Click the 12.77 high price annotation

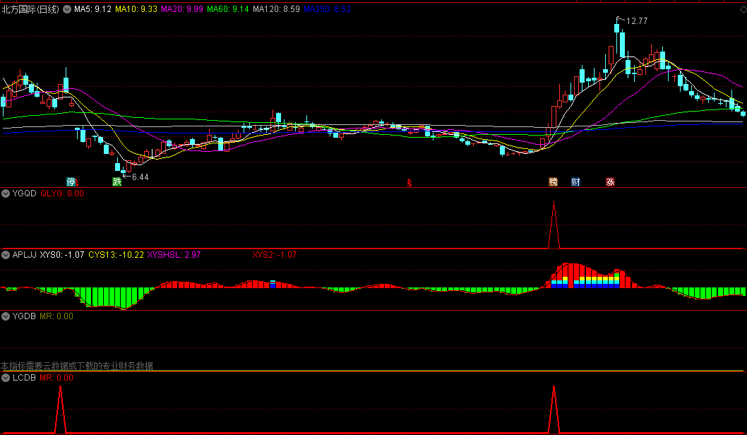coord(636,21)
